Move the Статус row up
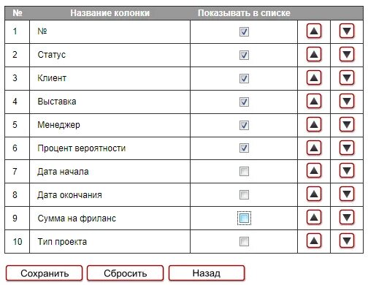This screenshot has width=368, height=285. tap(314, 54)
